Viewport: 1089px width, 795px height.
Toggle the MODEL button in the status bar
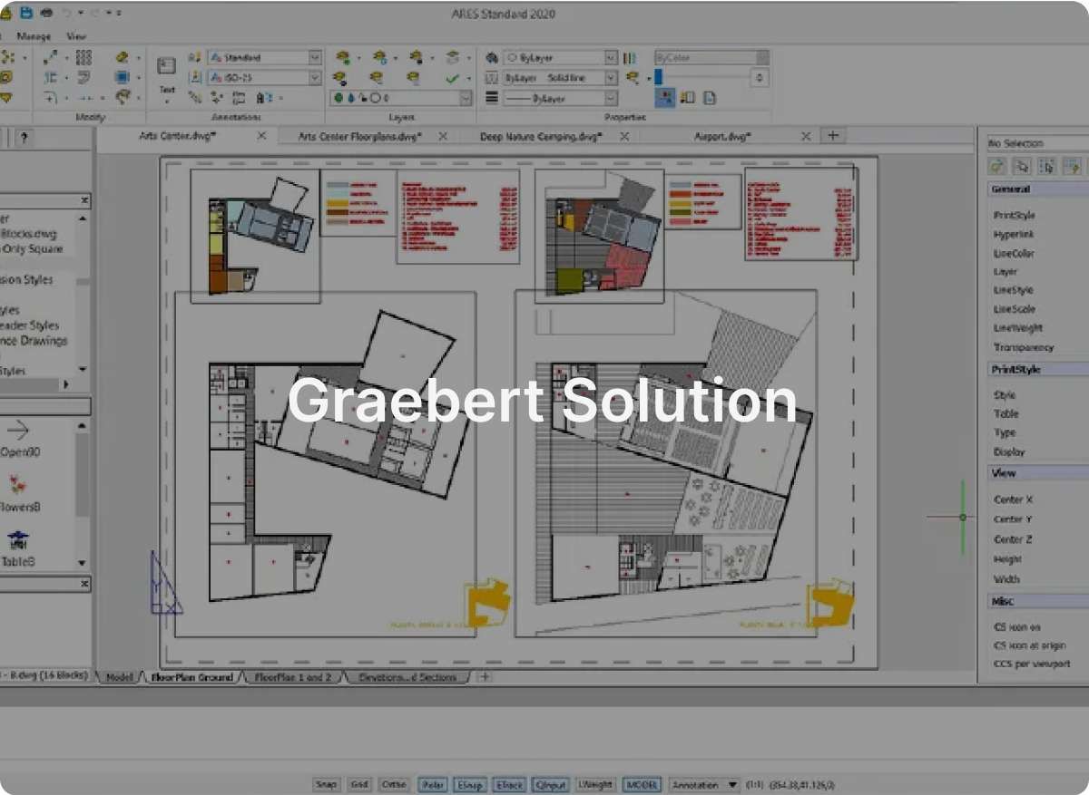pos(643,785)
